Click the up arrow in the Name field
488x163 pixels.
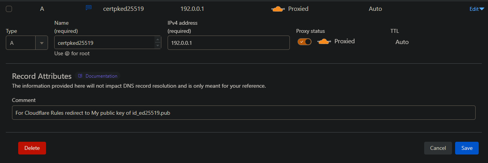(158, 40)
